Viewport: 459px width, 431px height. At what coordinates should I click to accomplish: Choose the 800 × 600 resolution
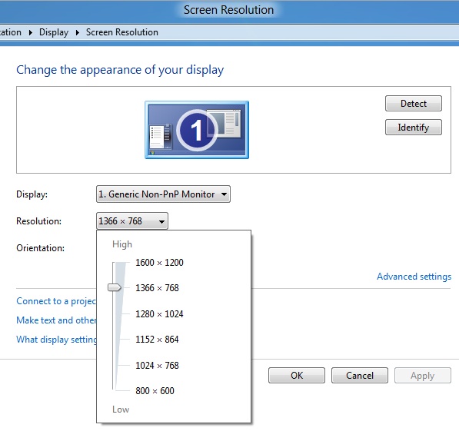coord(155,391)
